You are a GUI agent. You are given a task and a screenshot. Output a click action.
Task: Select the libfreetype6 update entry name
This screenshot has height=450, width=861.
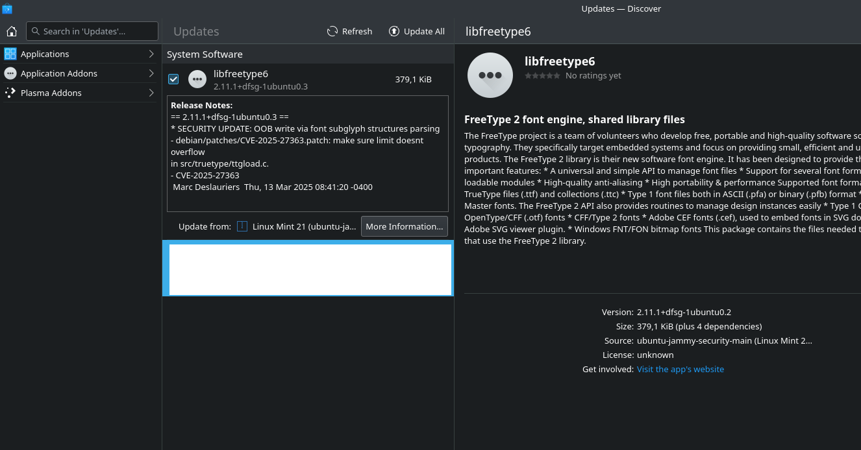point(241,73)
